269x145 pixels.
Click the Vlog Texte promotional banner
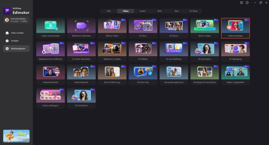tap(16, 136)
